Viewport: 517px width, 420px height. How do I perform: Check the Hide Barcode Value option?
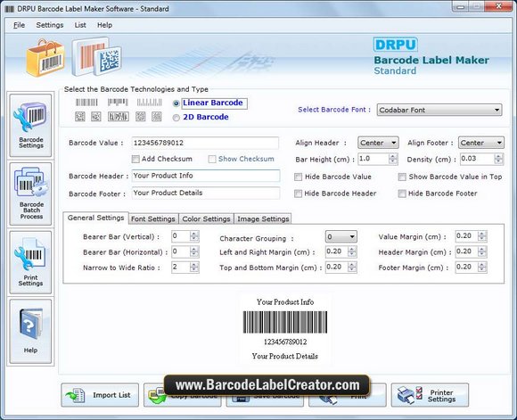click(298, 177)
